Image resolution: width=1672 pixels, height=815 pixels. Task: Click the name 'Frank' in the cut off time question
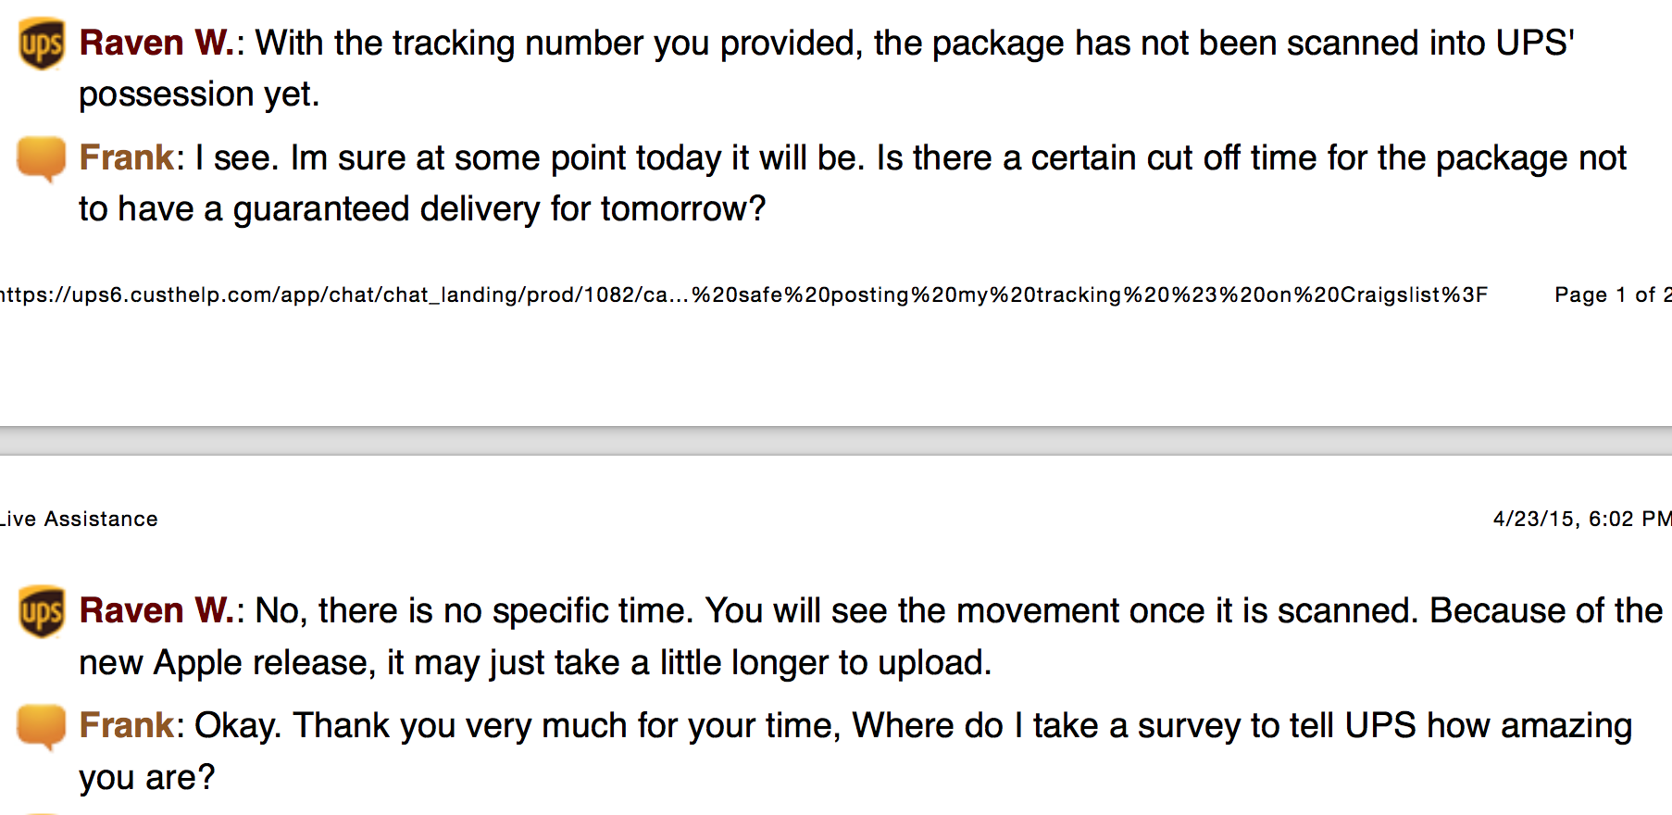(x=127, y=157)
